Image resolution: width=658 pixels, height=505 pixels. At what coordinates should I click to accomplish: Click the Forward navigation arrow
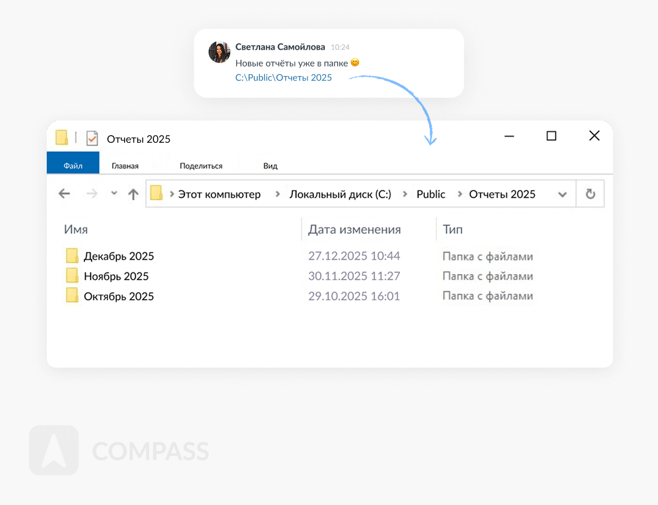tap(92, 194)
